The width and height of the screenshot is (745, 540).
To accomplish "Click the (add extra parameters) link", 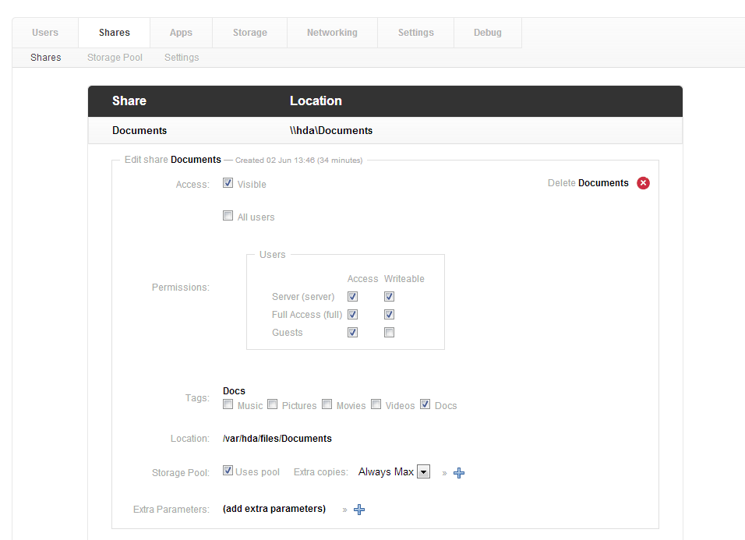I will click(x=274, y=509).
